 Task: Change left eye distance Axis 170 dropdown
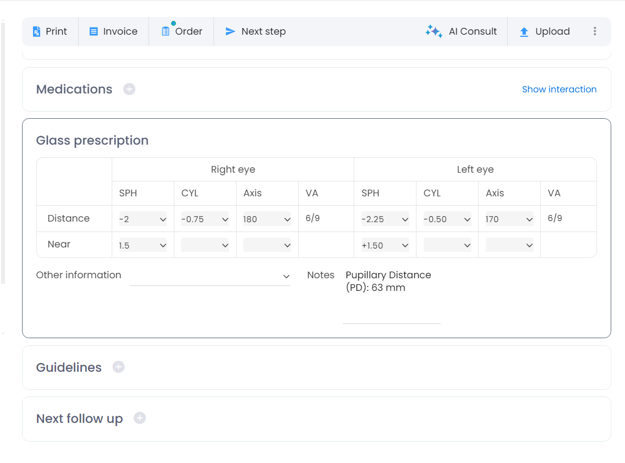[509, 219]
